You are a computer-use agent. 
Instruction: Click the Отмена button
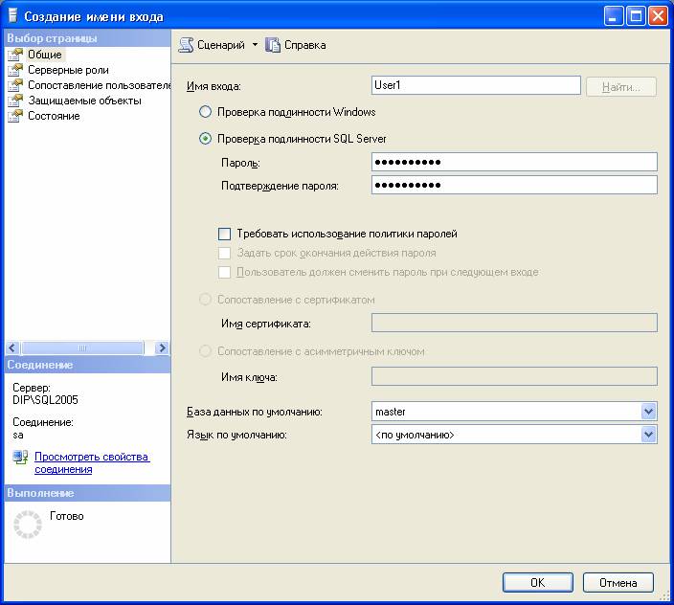pyautogui.click(x=618, y=582)
